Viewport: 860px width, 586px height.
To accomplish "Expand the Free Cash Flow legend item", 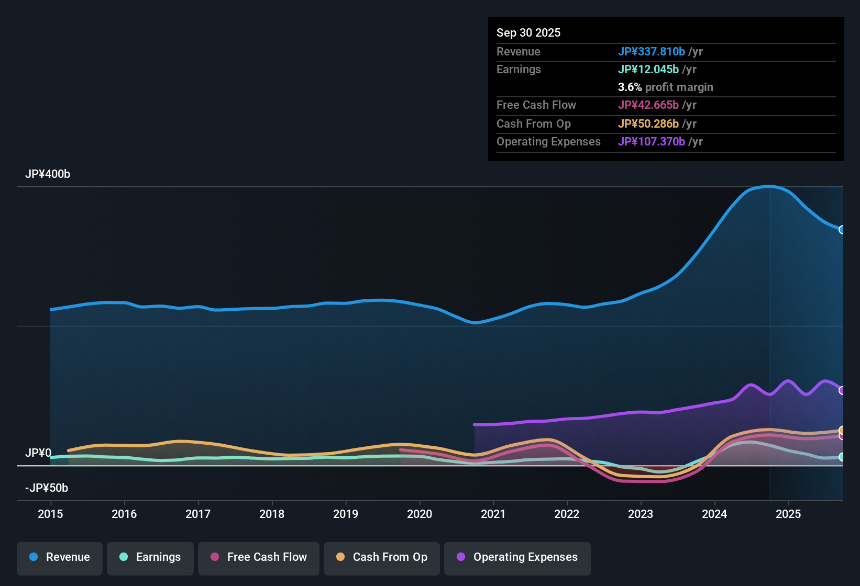I will click(x=258, y=557).
